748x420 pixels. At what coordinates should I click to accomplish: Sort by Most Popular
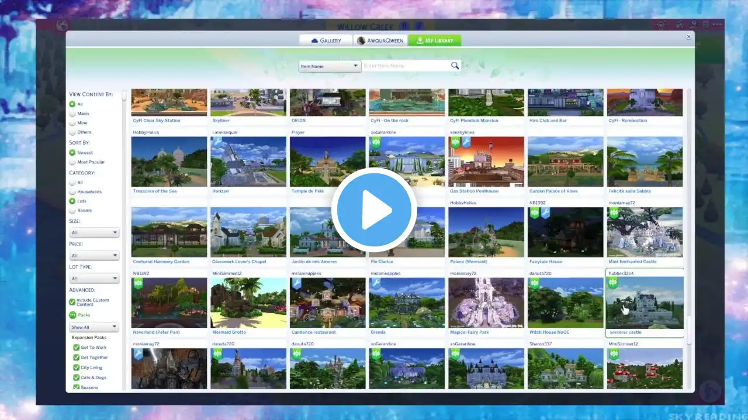point(72,162)
